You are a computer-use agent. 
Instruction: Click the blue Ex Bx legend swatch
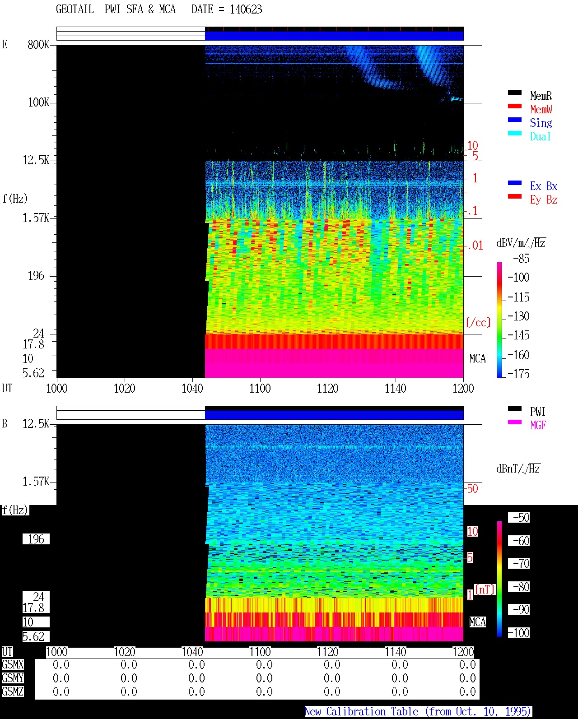[515, 183]
